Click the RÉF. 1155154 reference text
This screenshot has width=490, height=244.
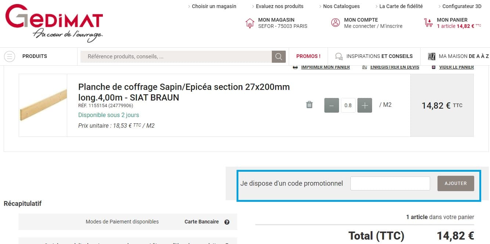(106, 106)
